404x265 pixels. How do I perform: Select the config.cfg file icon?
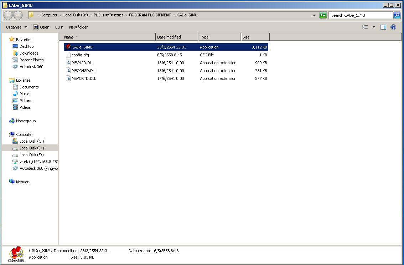[68, 55]
